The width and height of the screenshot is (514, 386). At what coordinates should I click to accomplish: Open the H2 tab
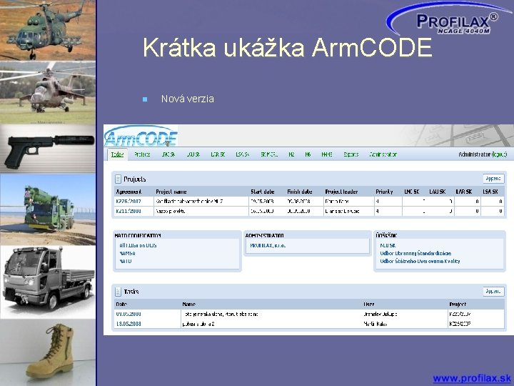[x=291, y=154]
